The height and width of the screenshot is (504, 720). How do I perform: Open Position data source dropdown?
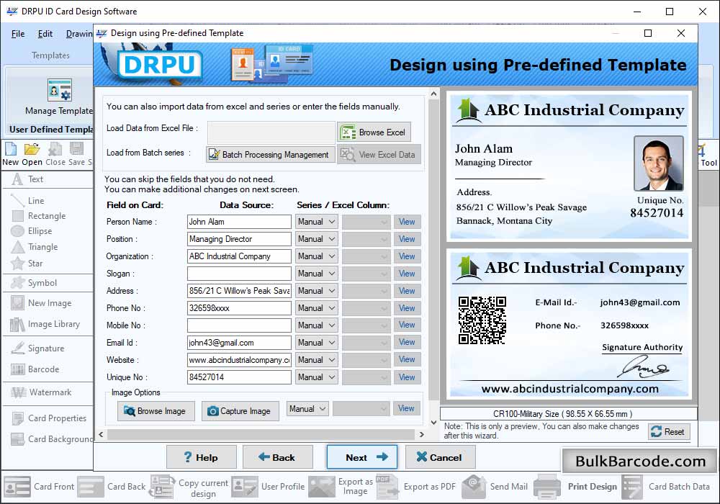(316, 239)
